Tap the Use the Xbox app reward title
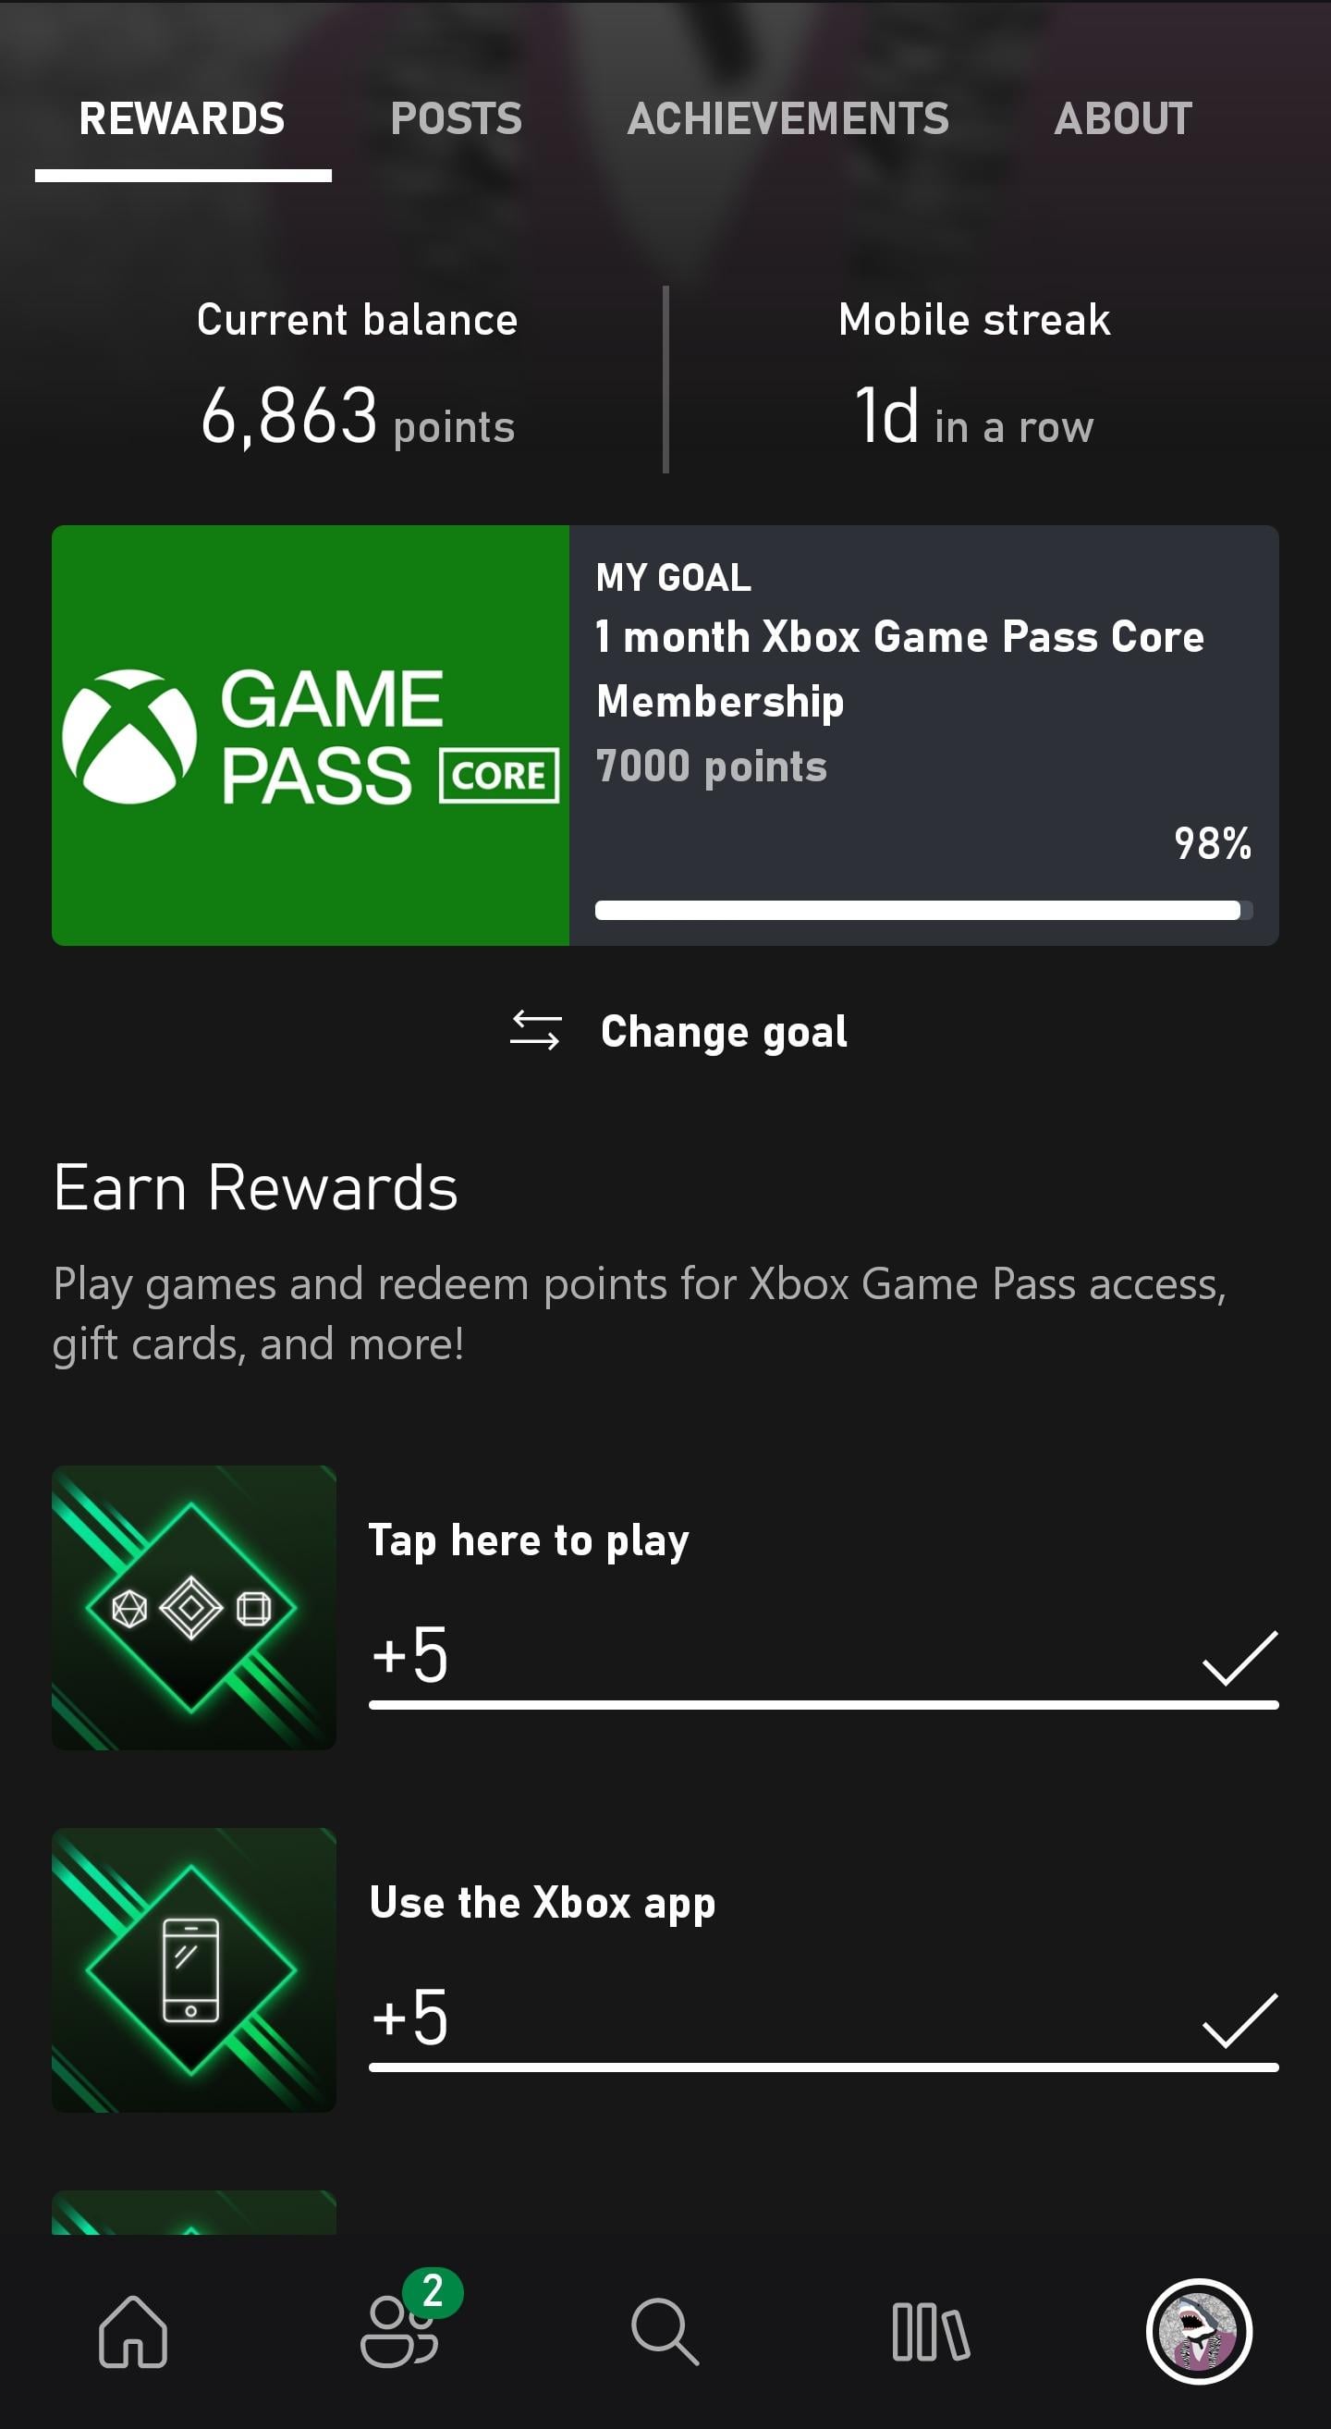The height and width of the screenshot is (2429, 1331). click(x=542, y=1902)
